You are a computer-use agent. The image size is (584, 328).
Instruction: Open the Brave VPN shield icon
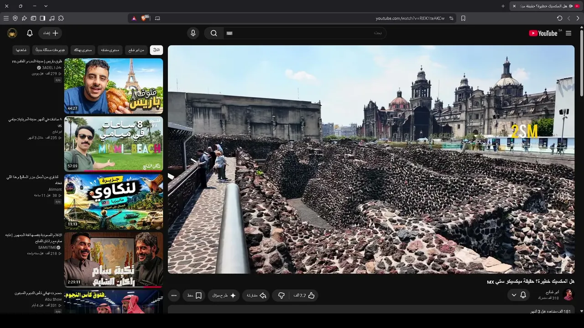tap(15, 18)
